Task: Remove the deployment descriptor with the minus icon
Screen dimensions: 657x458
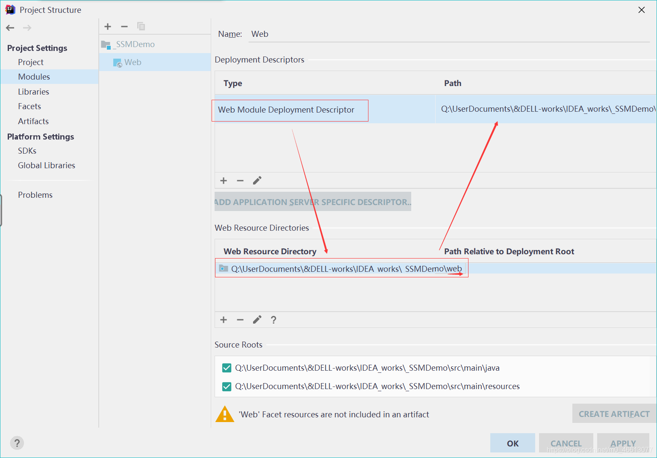Action: click(240, 181)
